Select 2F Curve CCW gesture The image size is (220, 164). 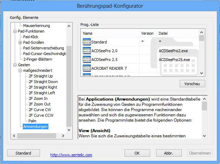coord(41,115)
